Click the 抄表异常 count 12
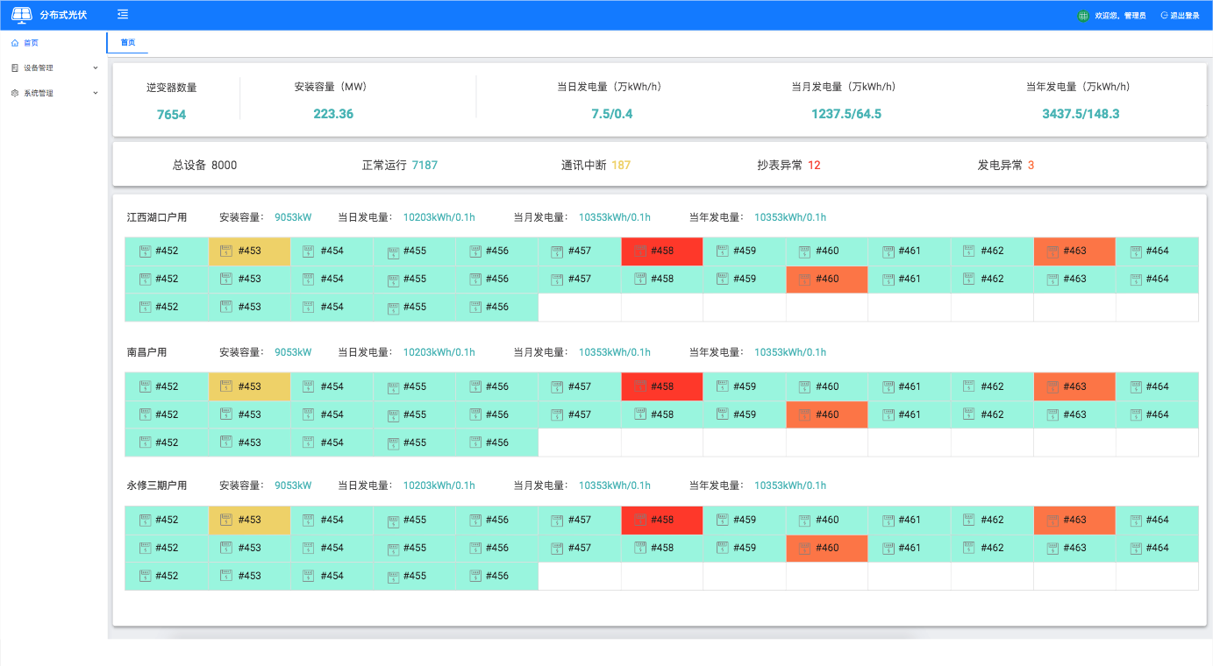1213x666 pixels. [814, 165]
